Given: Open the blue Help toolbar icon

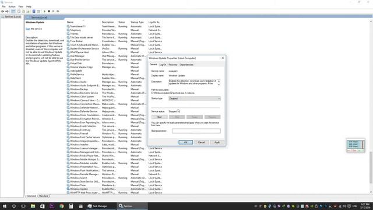Looking at the screenshot, I should pos(34,11).
